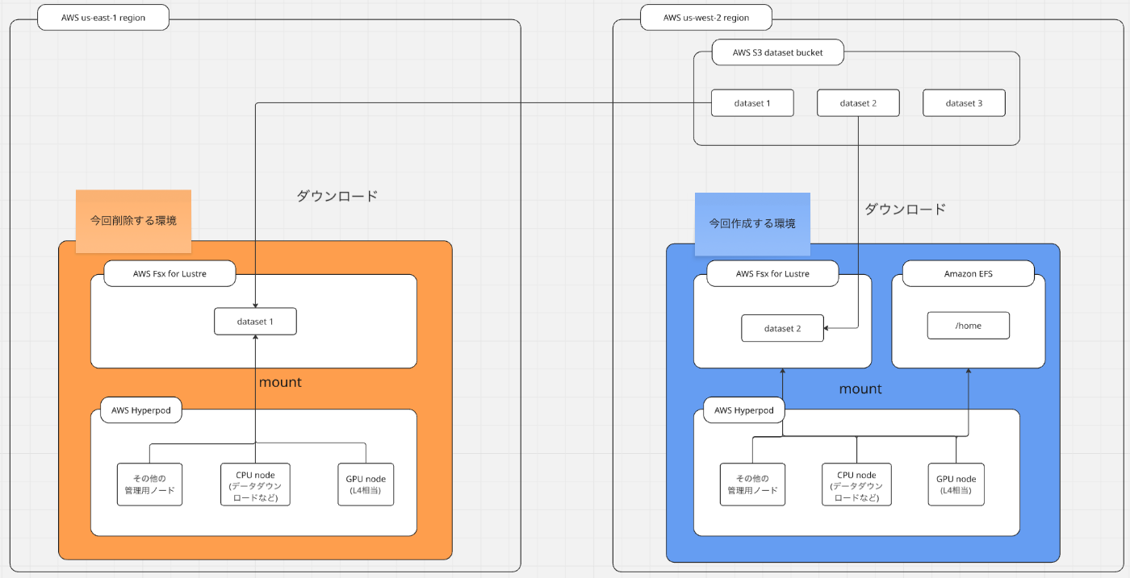Click the CPU node box in blue environment
Screen dimensions: 1130x578
pos(857,484)
